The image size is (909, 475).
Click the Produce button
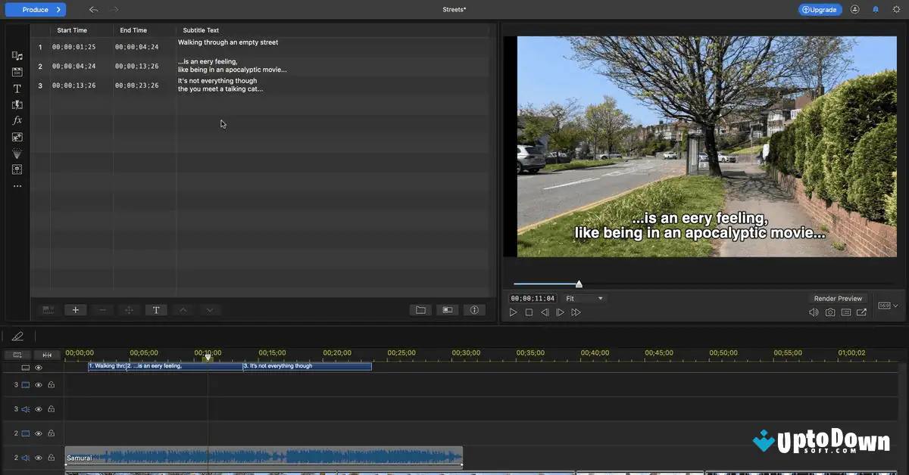click(x=36, y=10)
